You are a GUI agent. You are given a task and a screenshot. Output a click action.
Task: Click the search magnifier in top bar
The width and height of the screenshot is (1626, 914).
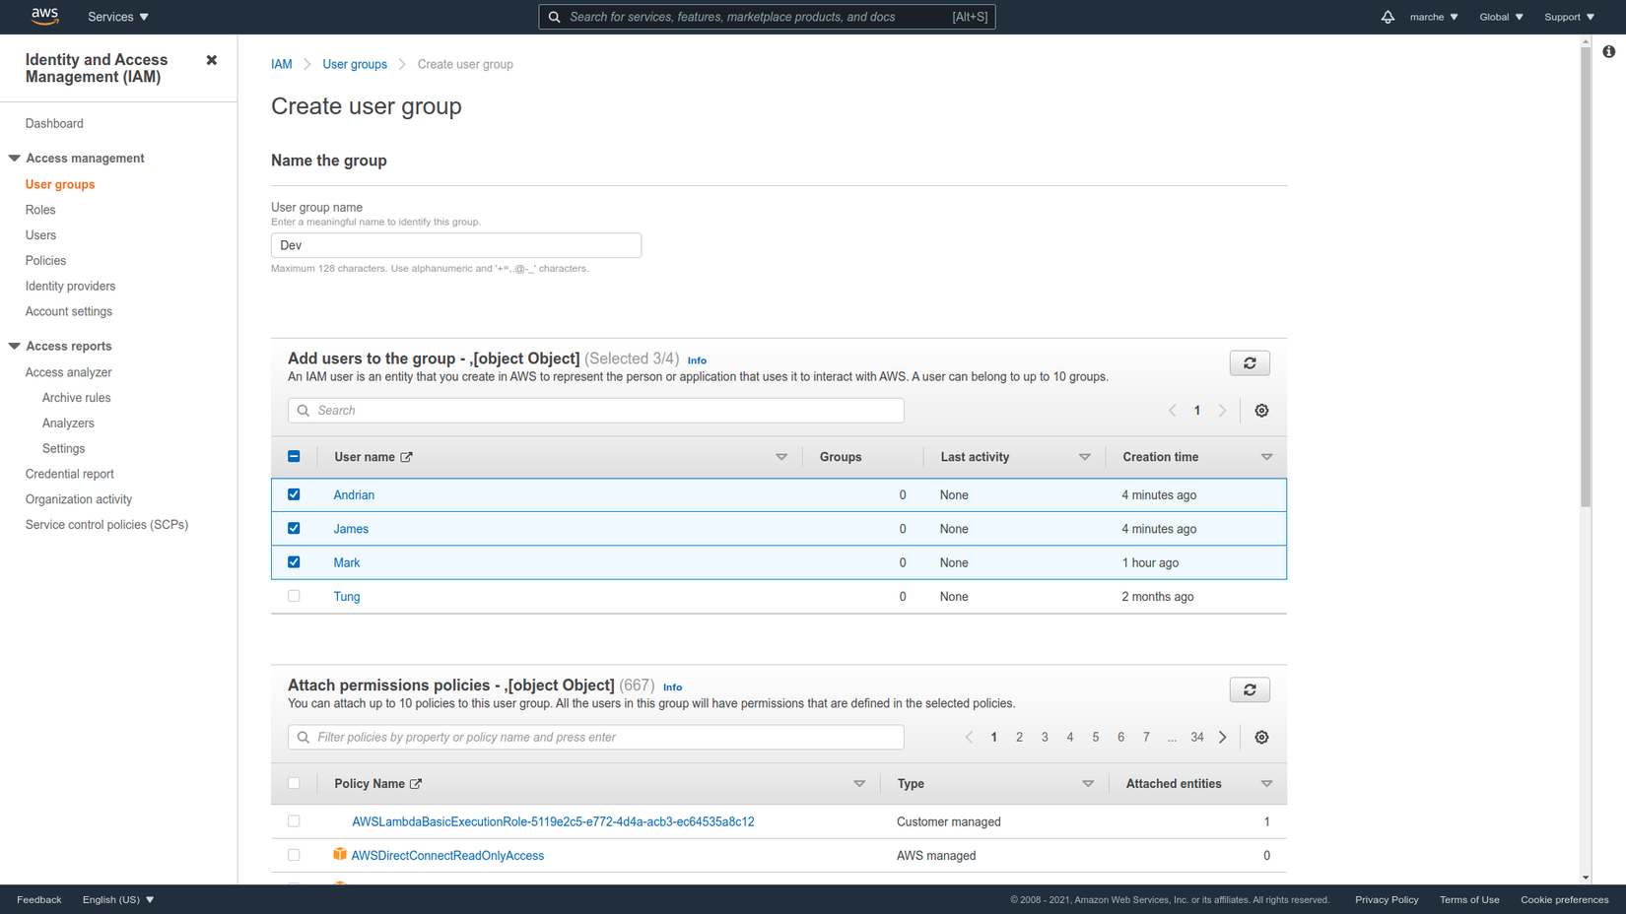click(555, 17)
